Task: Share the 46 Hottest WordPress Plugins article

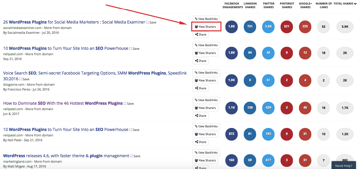Action: coord(200,116)
